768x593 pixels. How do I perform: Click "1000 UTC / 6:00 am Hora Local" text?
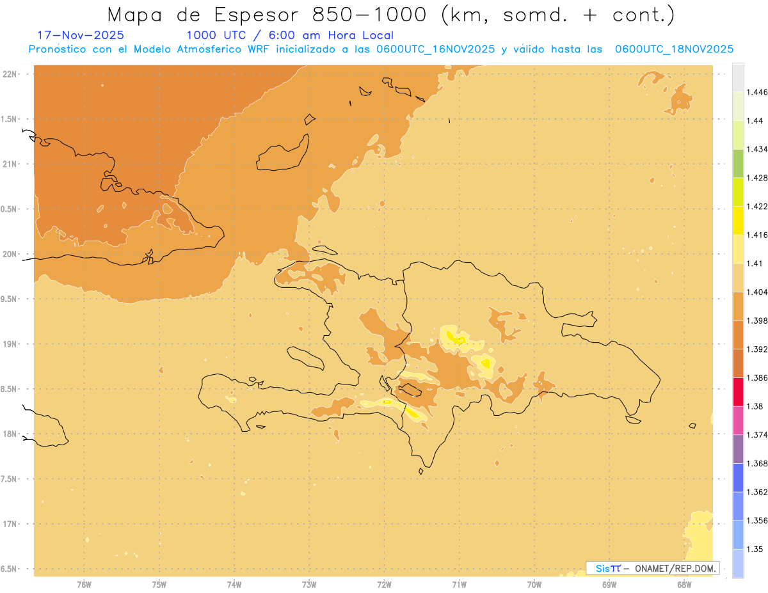pyautogui.click(x=290, y=36)
